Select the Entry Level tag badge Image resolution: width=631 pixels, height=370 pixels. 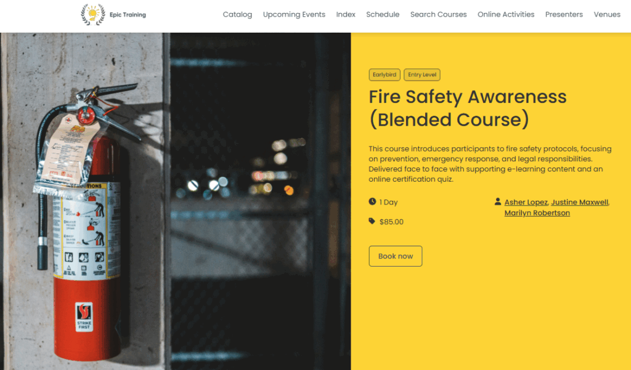[422, 75]
